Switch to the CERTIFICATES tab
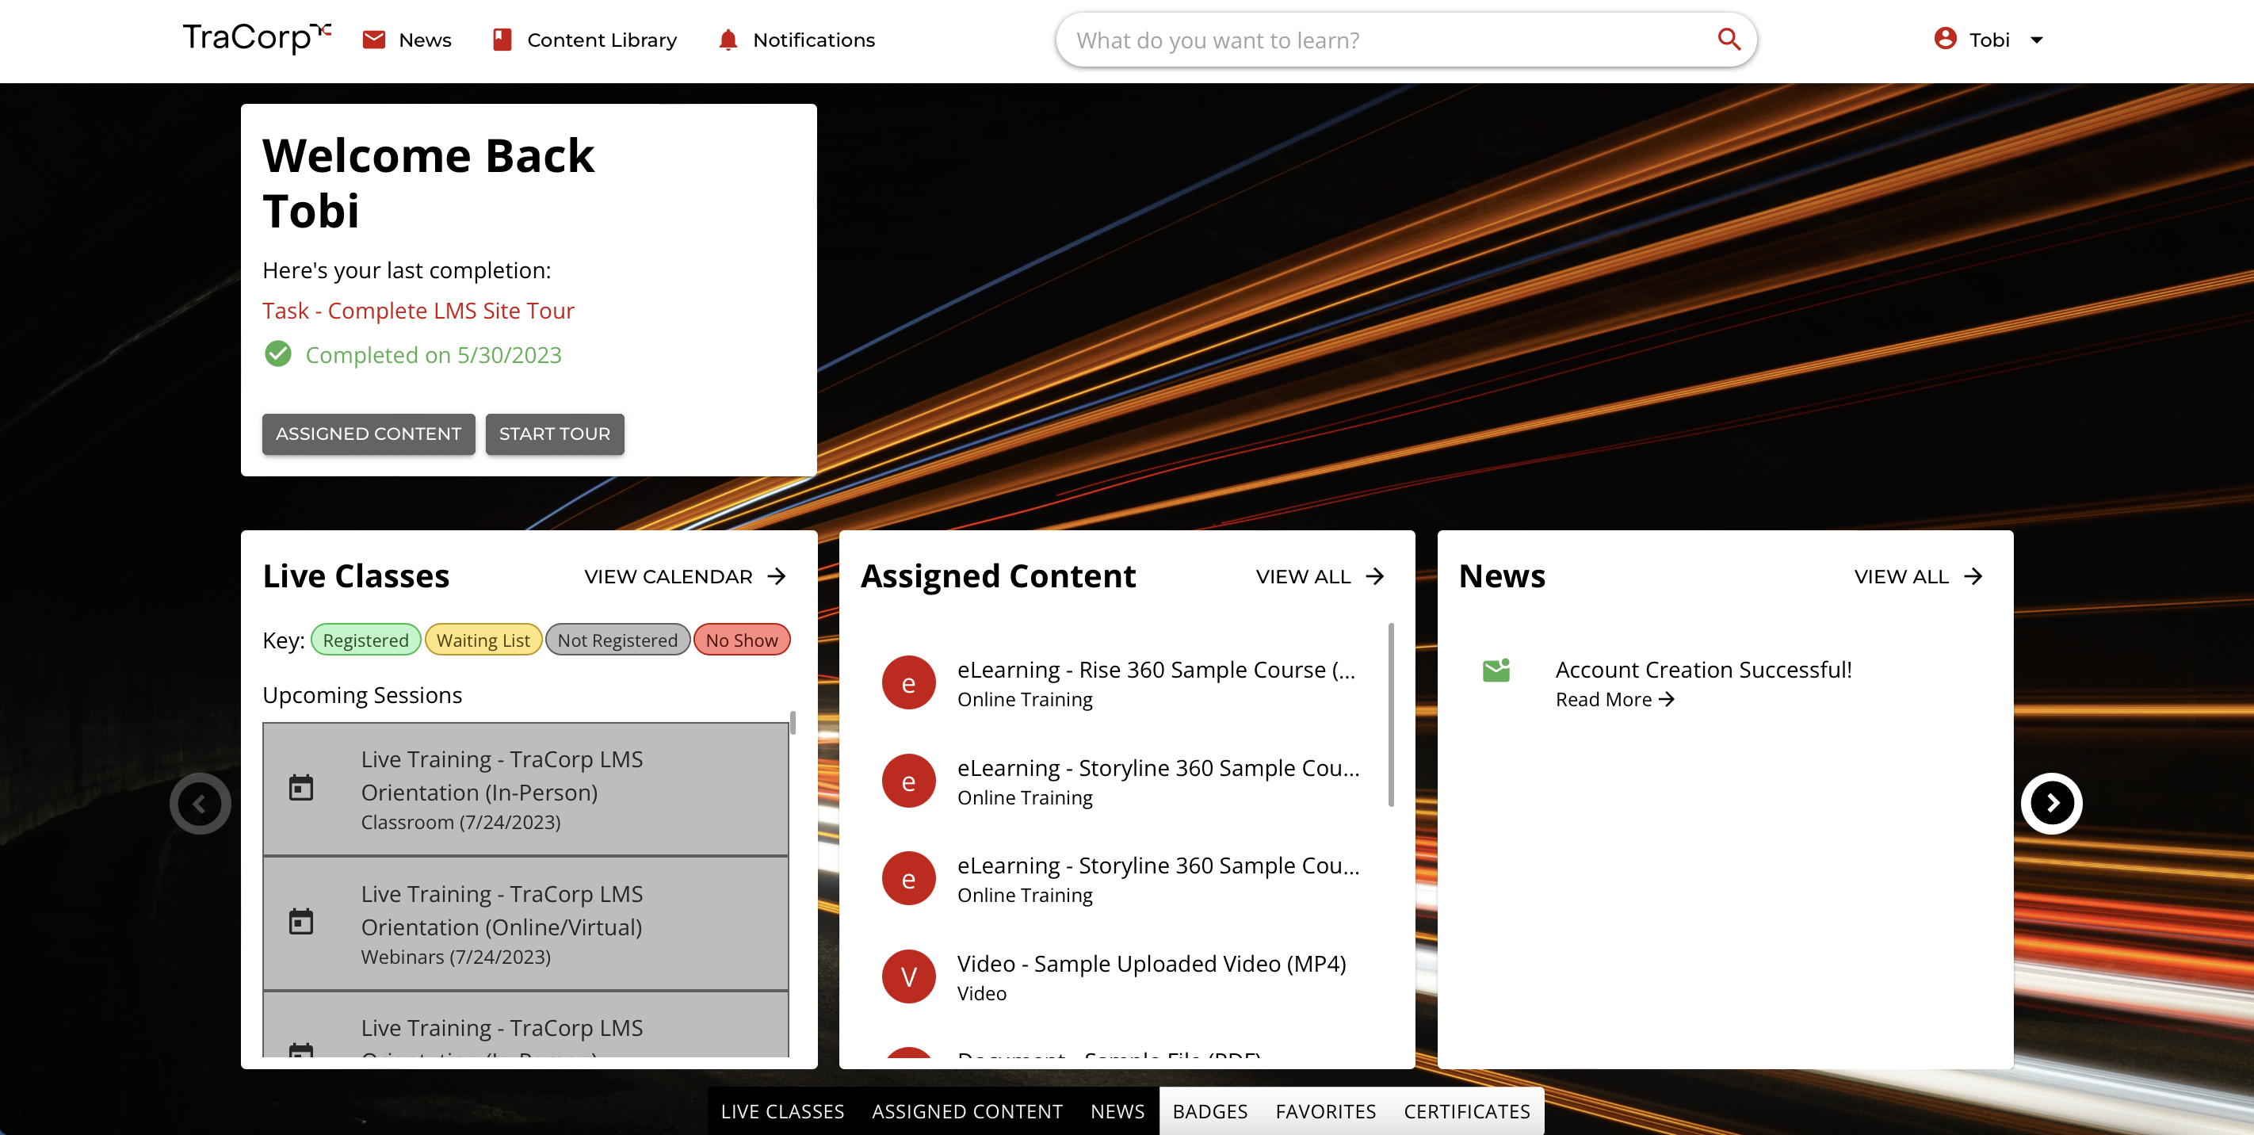The height and width of the screenshot is (1135, 2254). 1465,1111
